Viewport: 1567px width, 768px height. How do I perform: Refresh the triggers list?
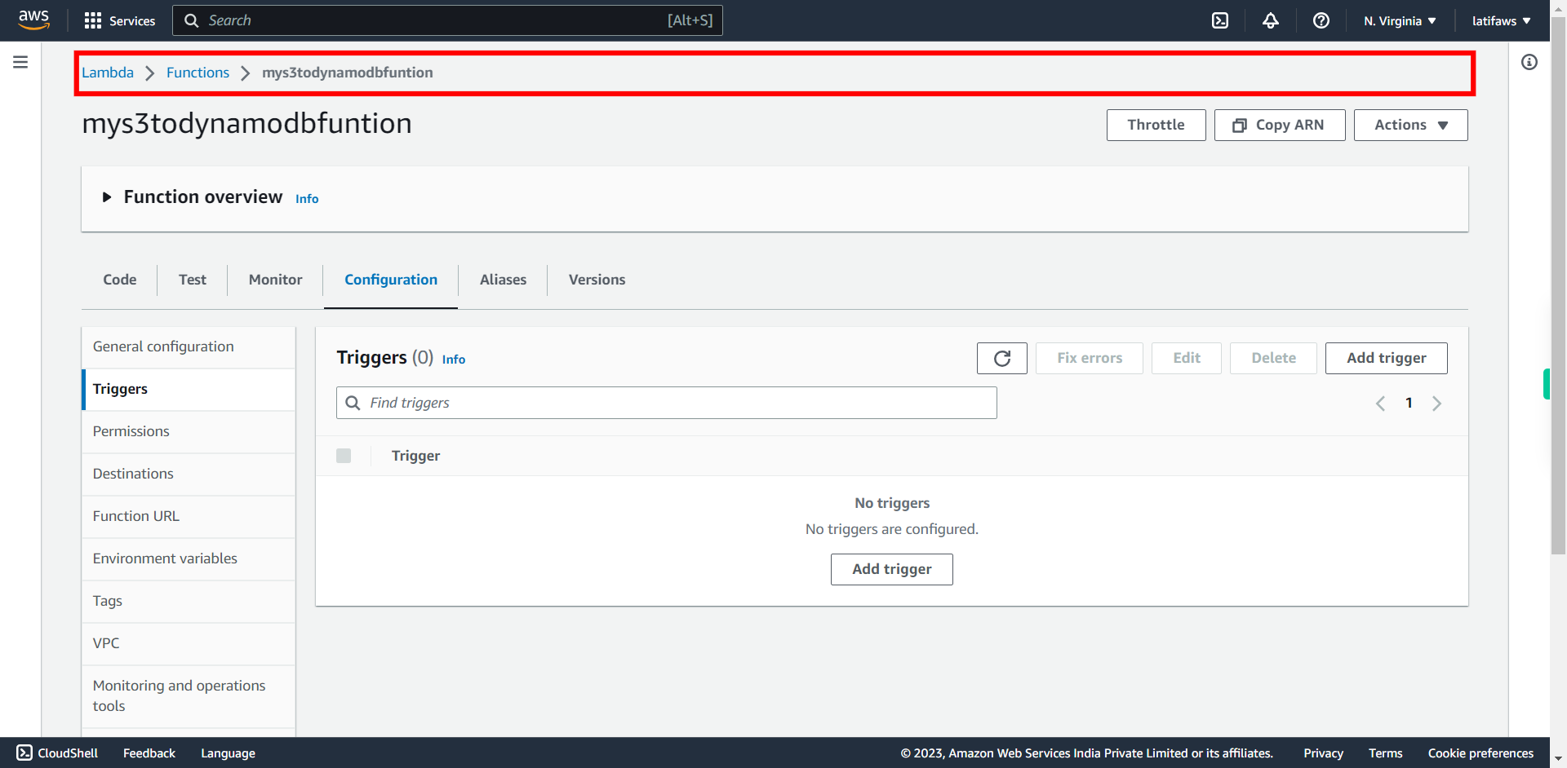tap(1002, 358)
